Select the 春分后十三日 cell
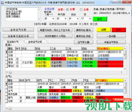Viewport: 132px width, 112px height. 58,55
